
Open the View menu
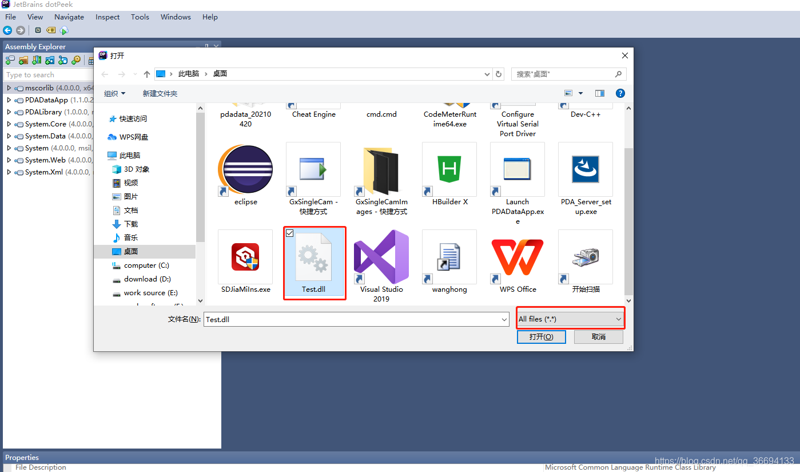tap(35, 17)
